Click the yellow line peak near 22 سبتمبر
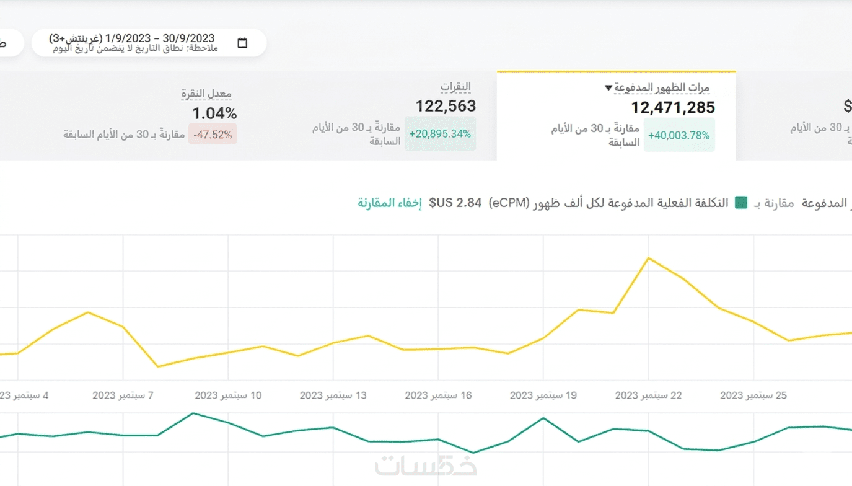This screenshot has height=486, width=852. coord(649,258)
